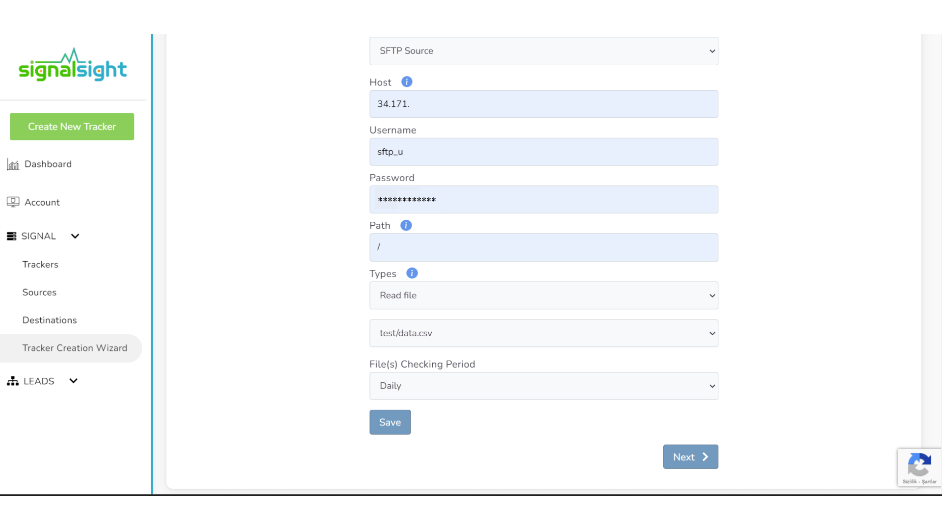Click the signalsight logo
The width and height of the screenshot is (942, 530).
pyautogui.click(x=73, y=66)
